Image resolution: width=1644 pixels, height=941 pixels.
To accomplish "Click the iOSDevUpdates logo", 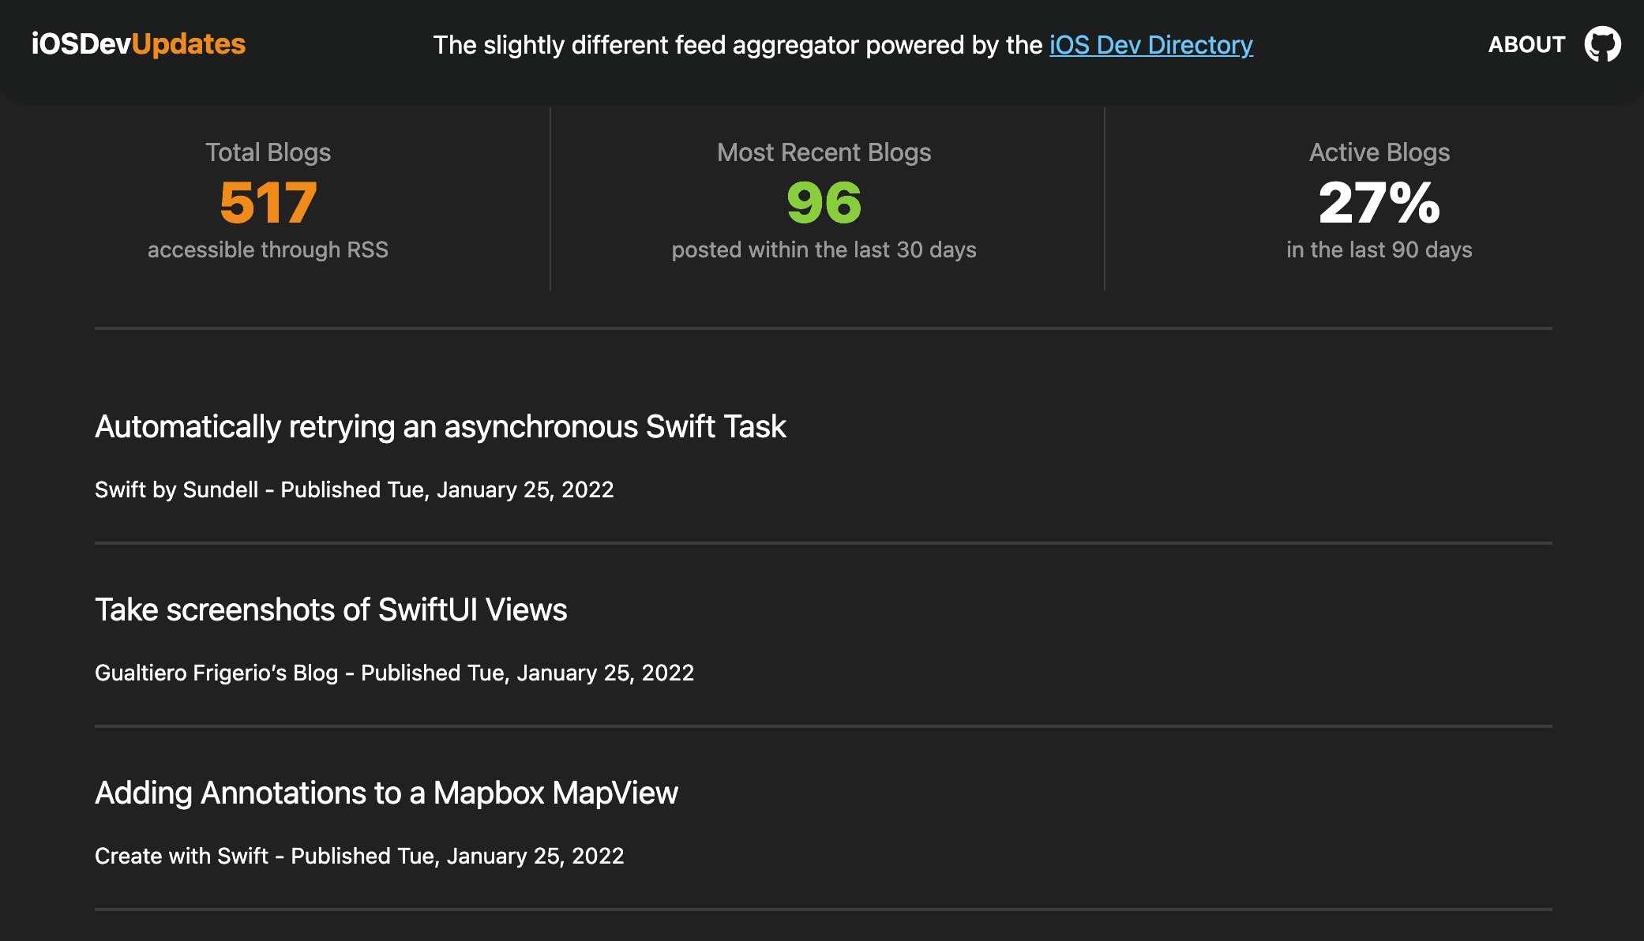I will pyautogui.click(x=138, y=44).
